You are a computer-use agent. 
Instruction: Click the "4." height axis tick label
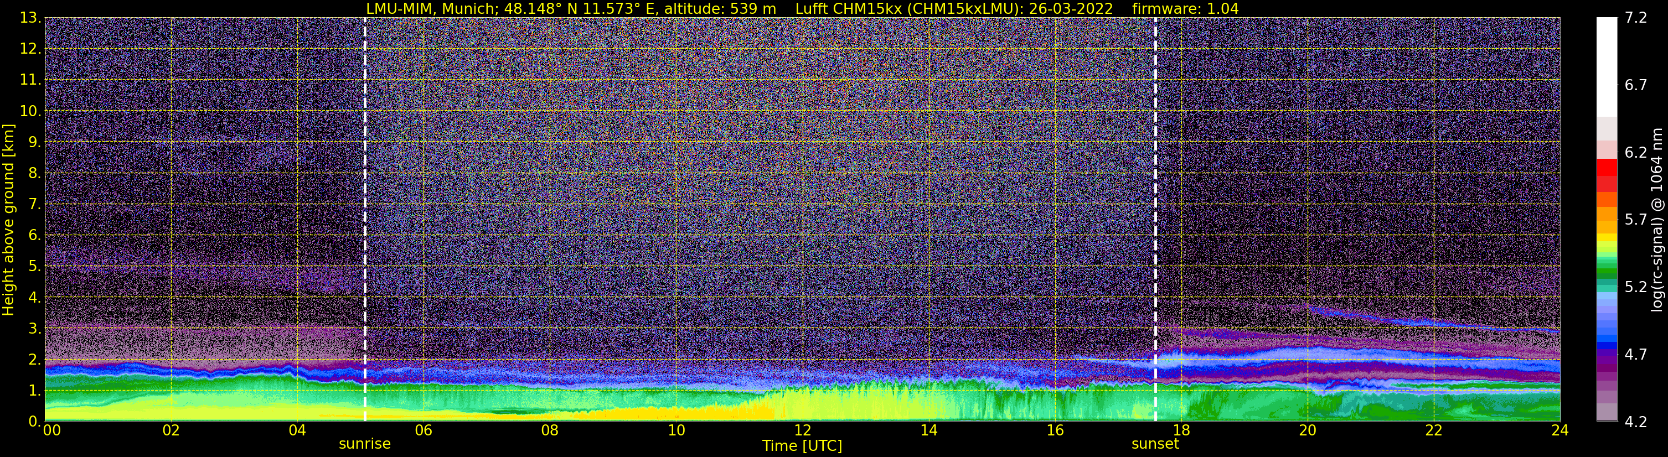pyautogui.click(x=35, y=298)
